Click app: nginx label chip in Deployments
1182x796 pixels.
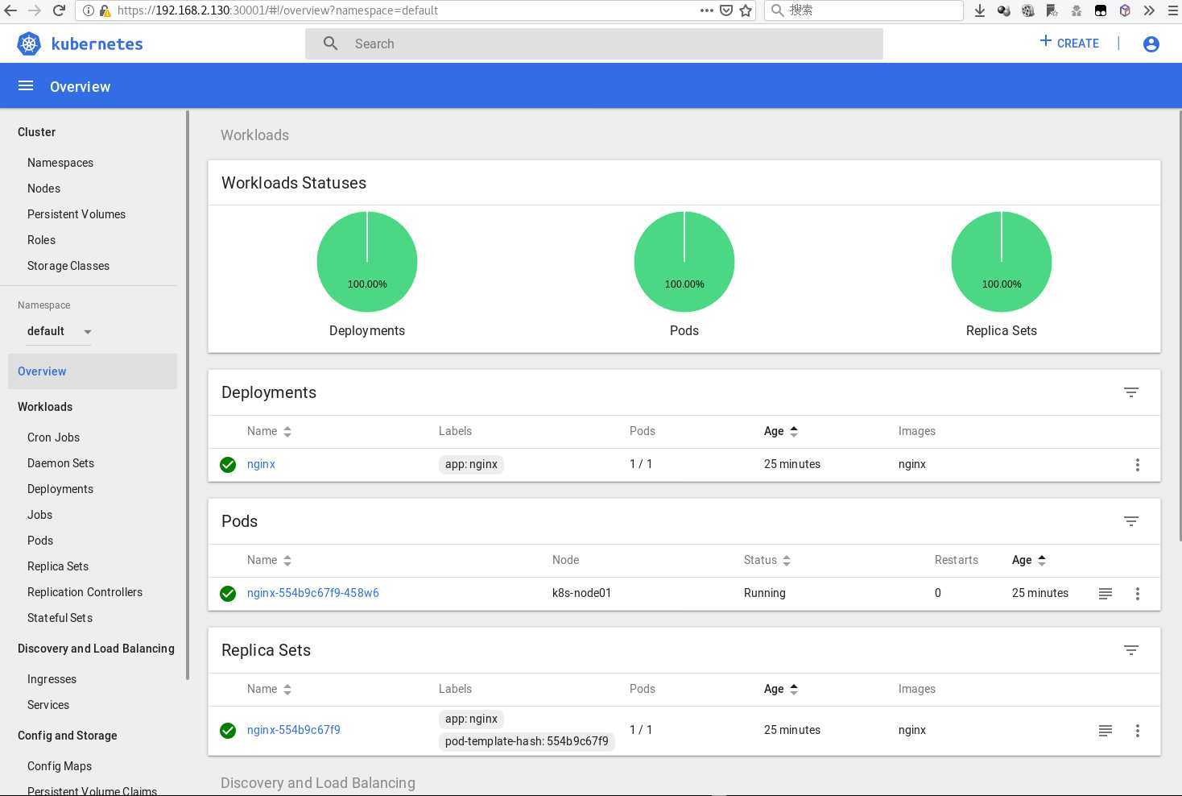(471, 464)
